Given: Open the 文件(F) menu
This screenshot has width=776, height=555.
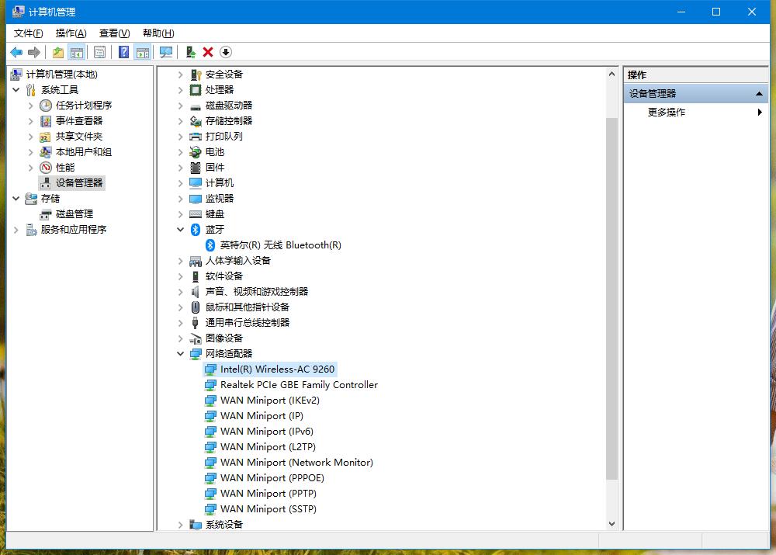Looking at the screenshot, I should 28,33.
